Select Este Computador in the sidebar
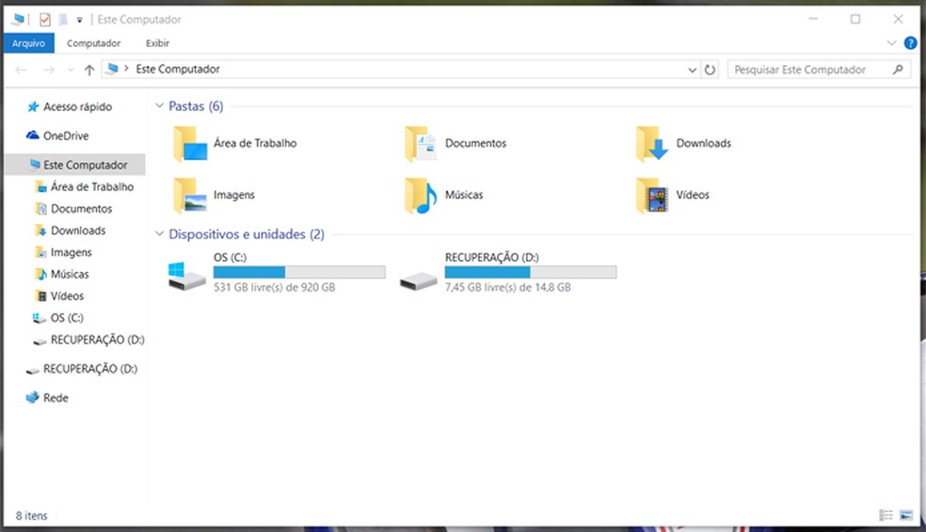This screenshot has height=532, width=926. [x=75, y=165]
